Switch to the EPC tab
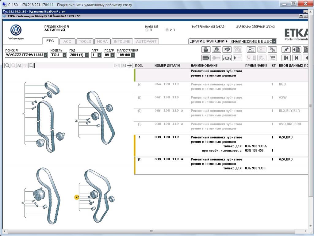 click(50, 41)
